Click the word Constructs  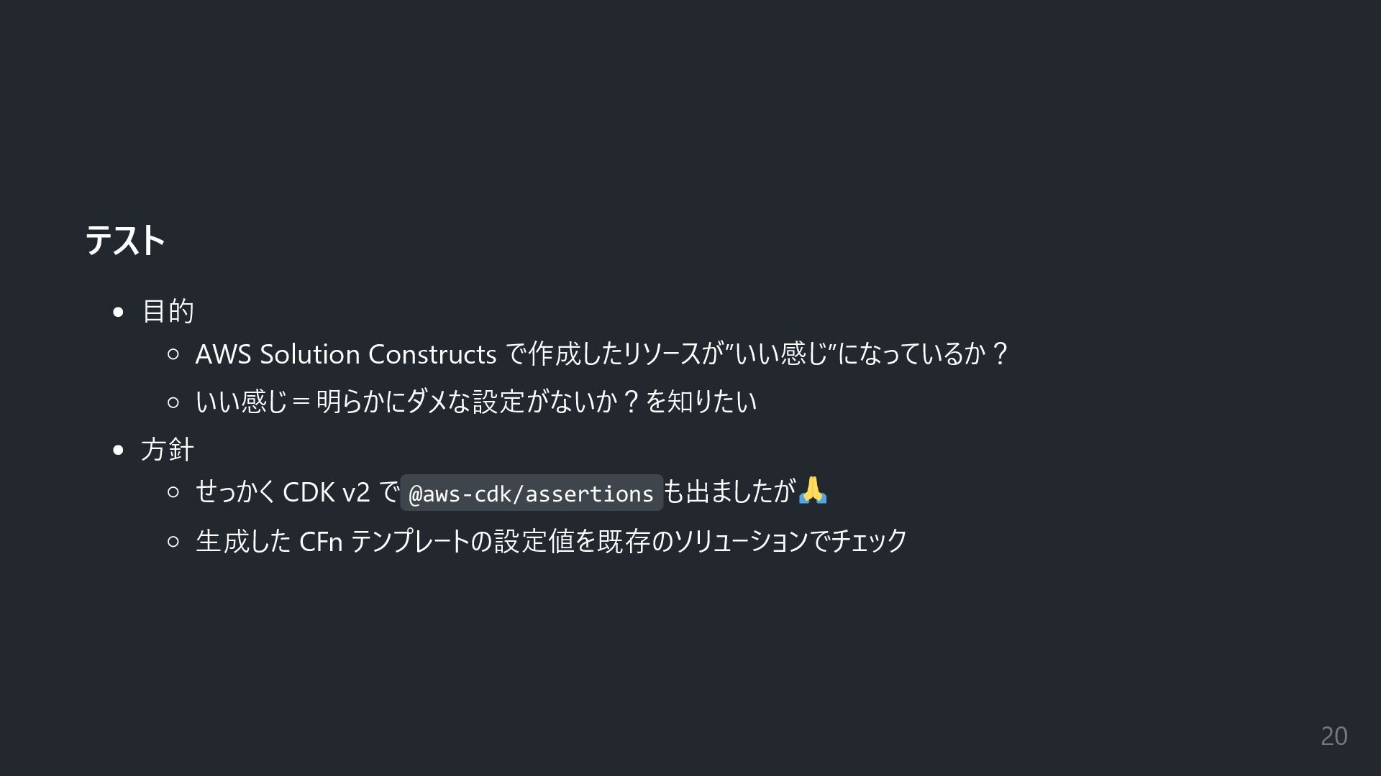[x=432, y=354]
